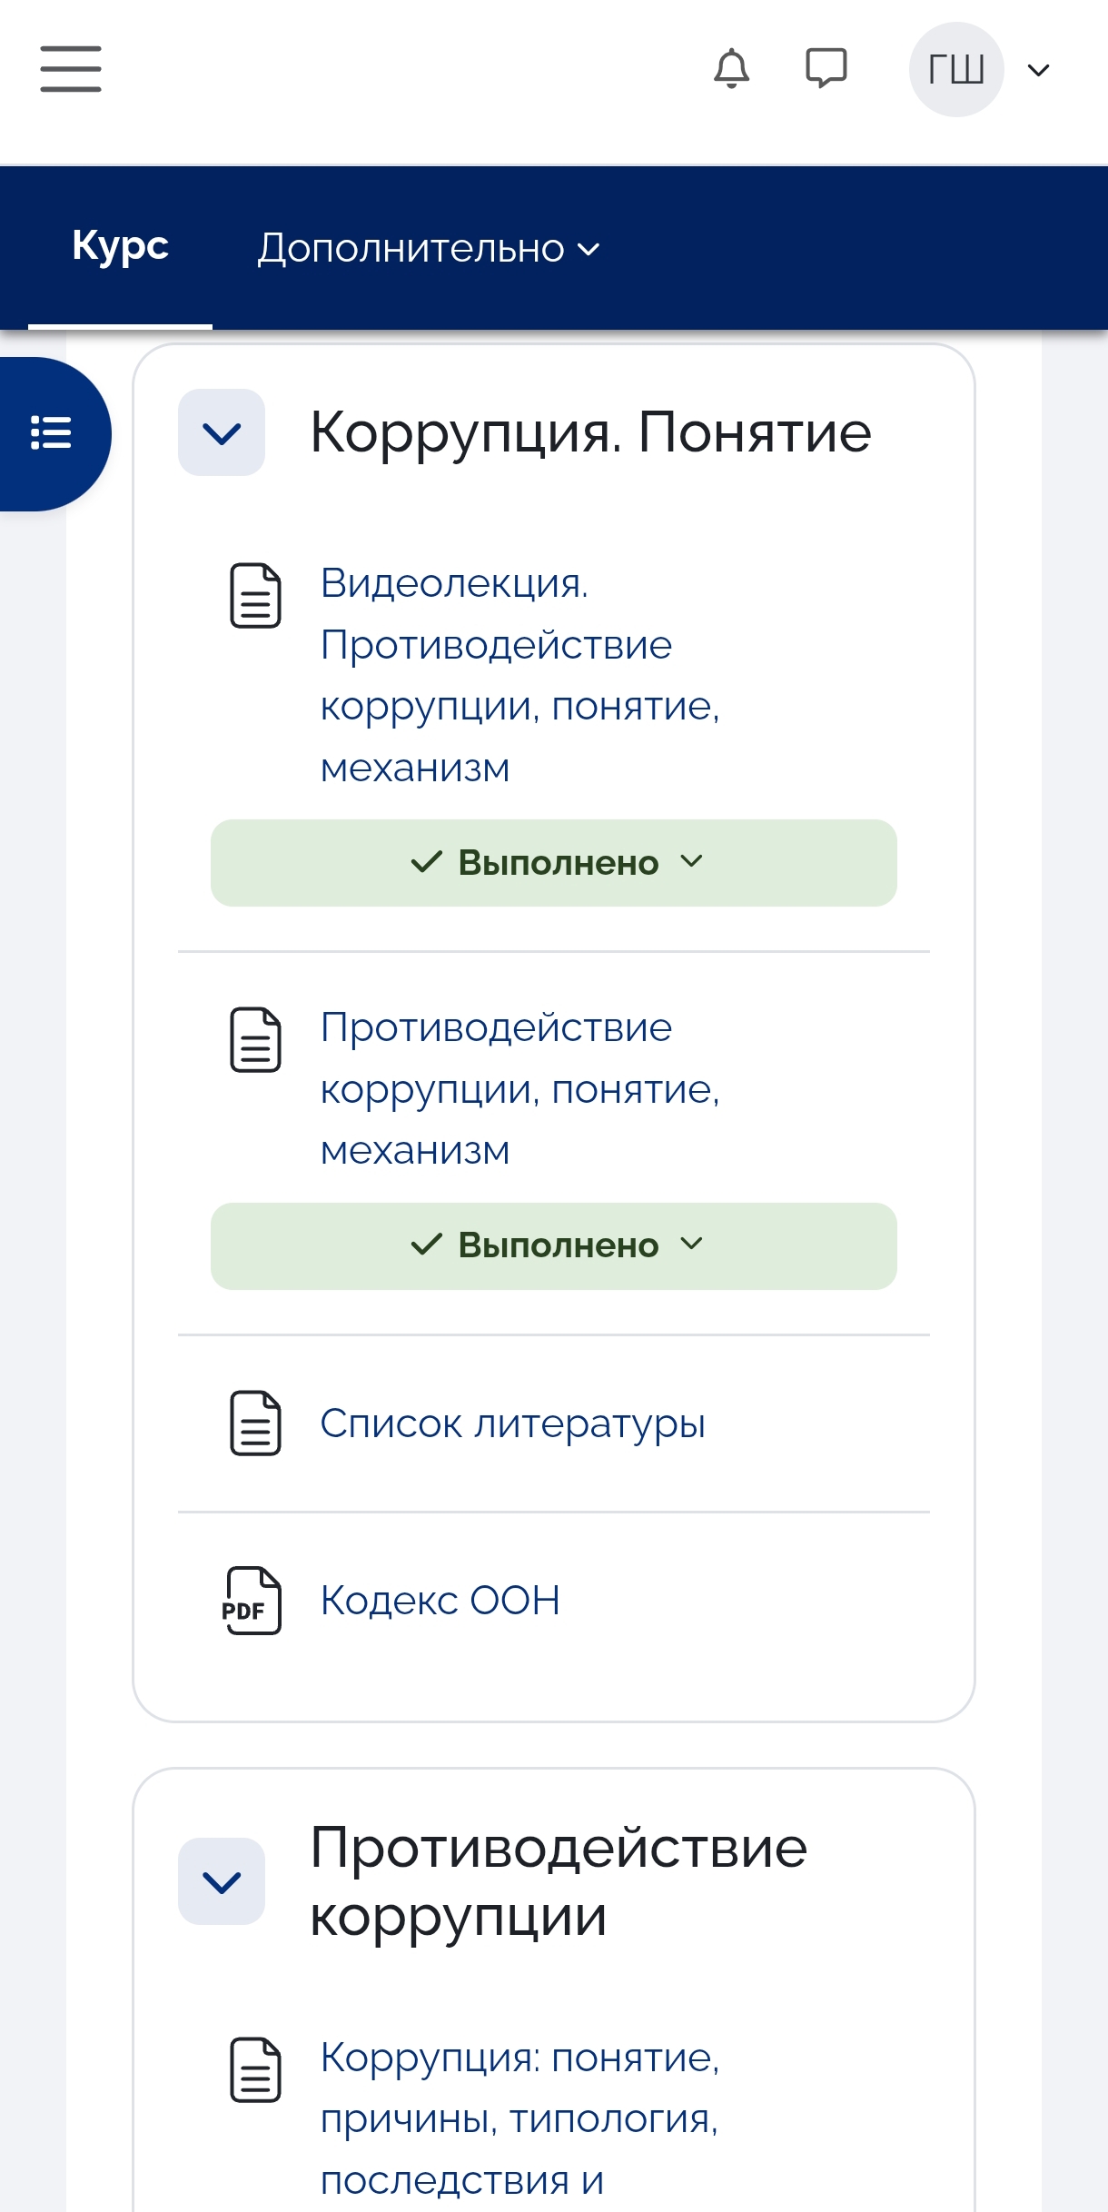Click the Кодекс ООН PDF icon

tap(252, 1601)
